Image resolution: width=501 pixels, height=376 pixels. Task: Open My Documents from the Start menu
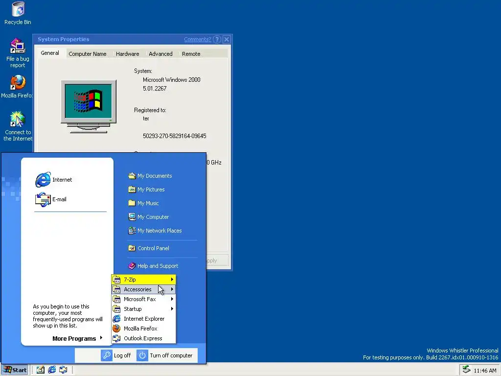[150, 176]
